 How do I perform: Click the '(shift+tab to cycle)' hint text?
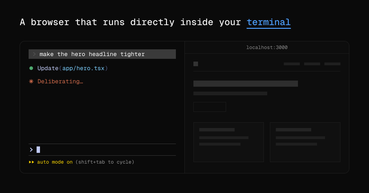point(105,162)
